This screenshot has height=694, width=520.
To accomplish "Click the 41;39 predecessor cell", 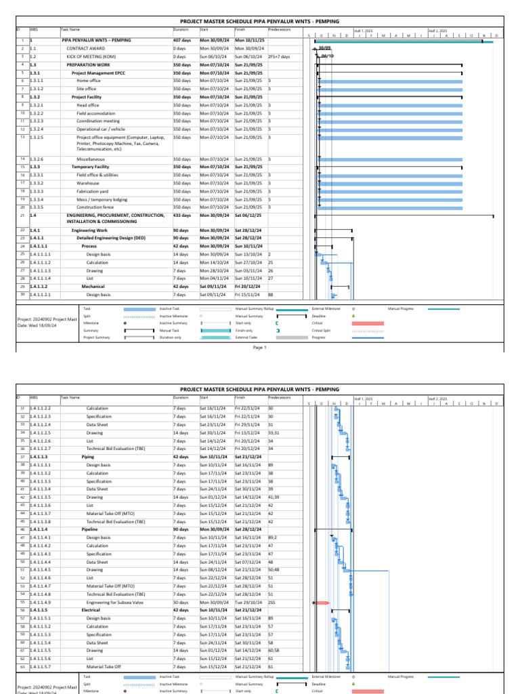I will coord(274,497).
